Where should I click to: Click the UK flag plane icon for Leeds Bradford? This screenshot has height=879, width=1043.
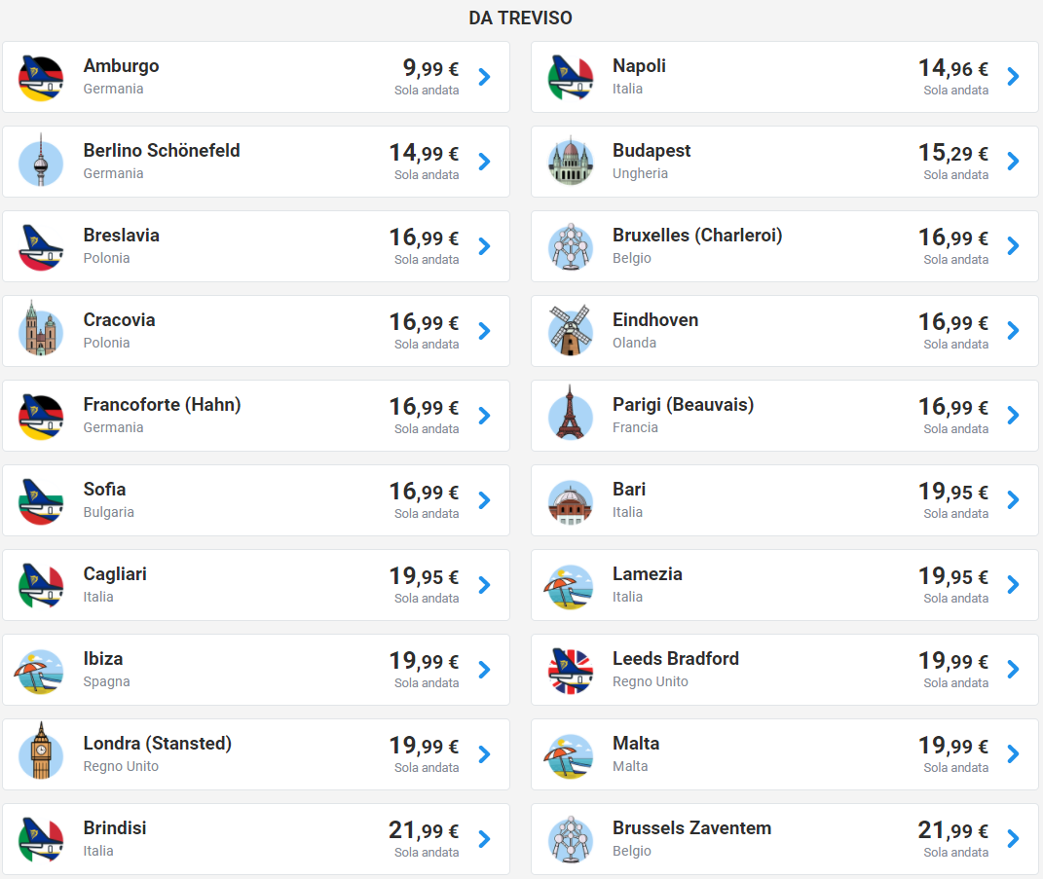click(570, 671)
